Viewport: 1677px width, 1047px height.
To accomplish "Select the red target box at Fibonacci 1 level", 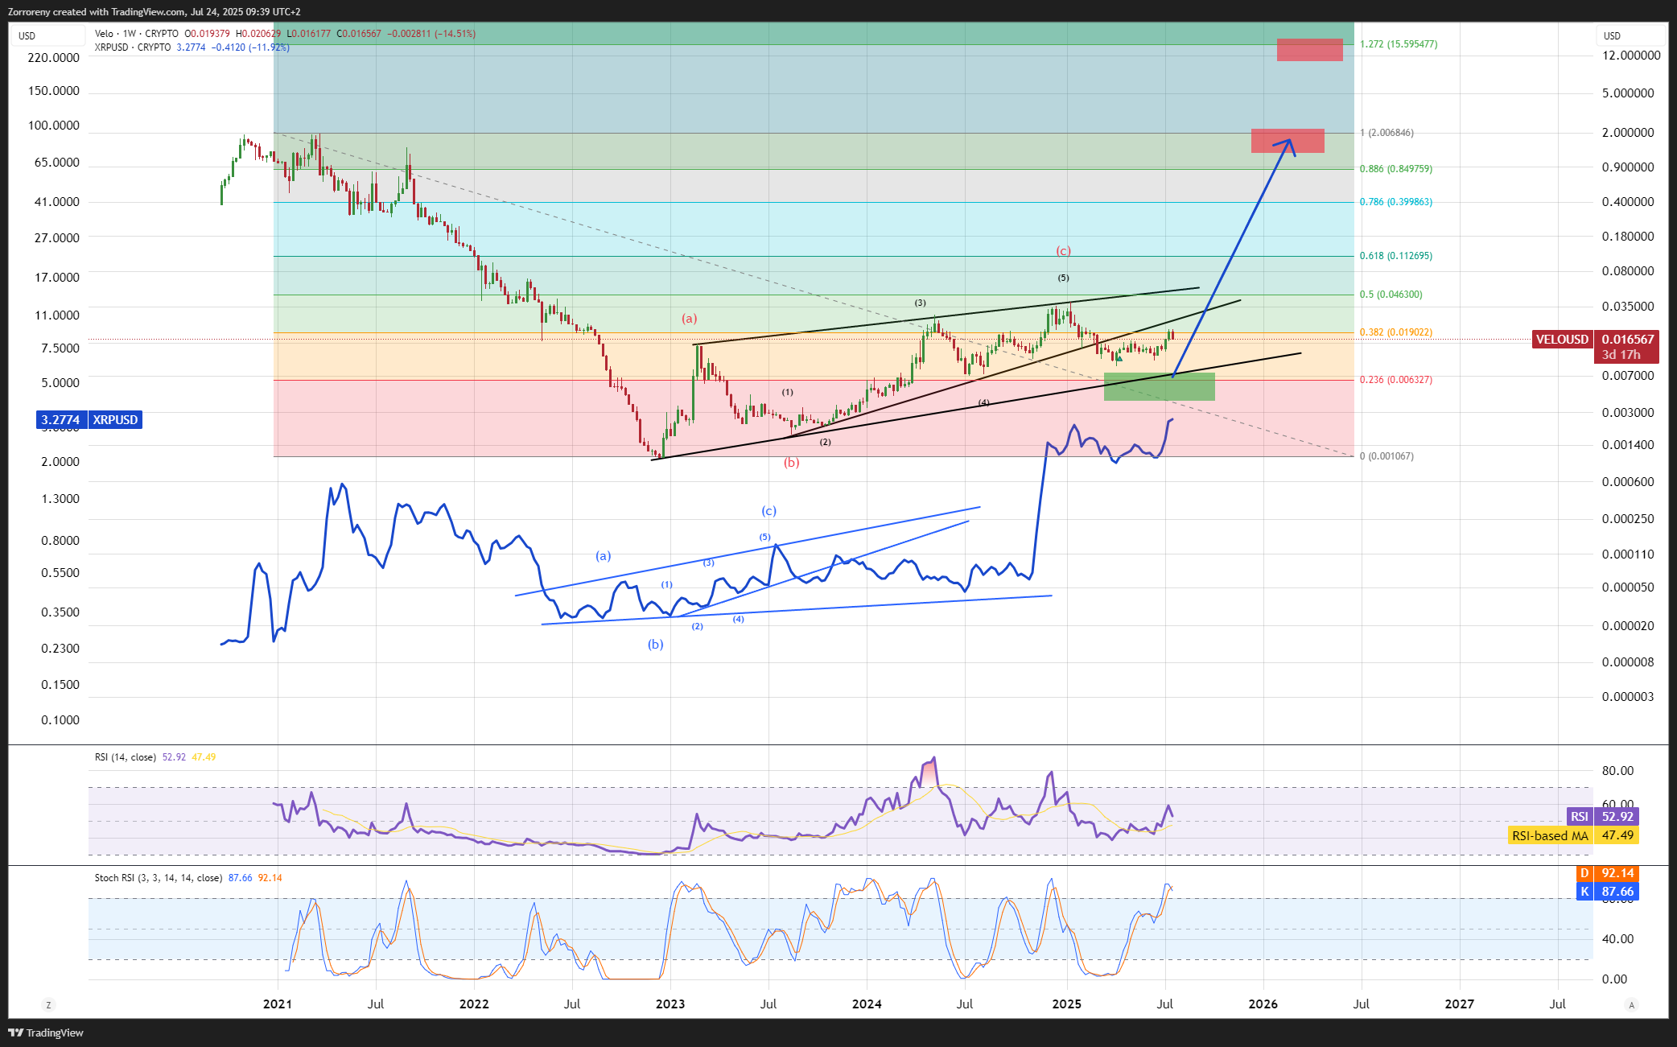I will 1288,141.
